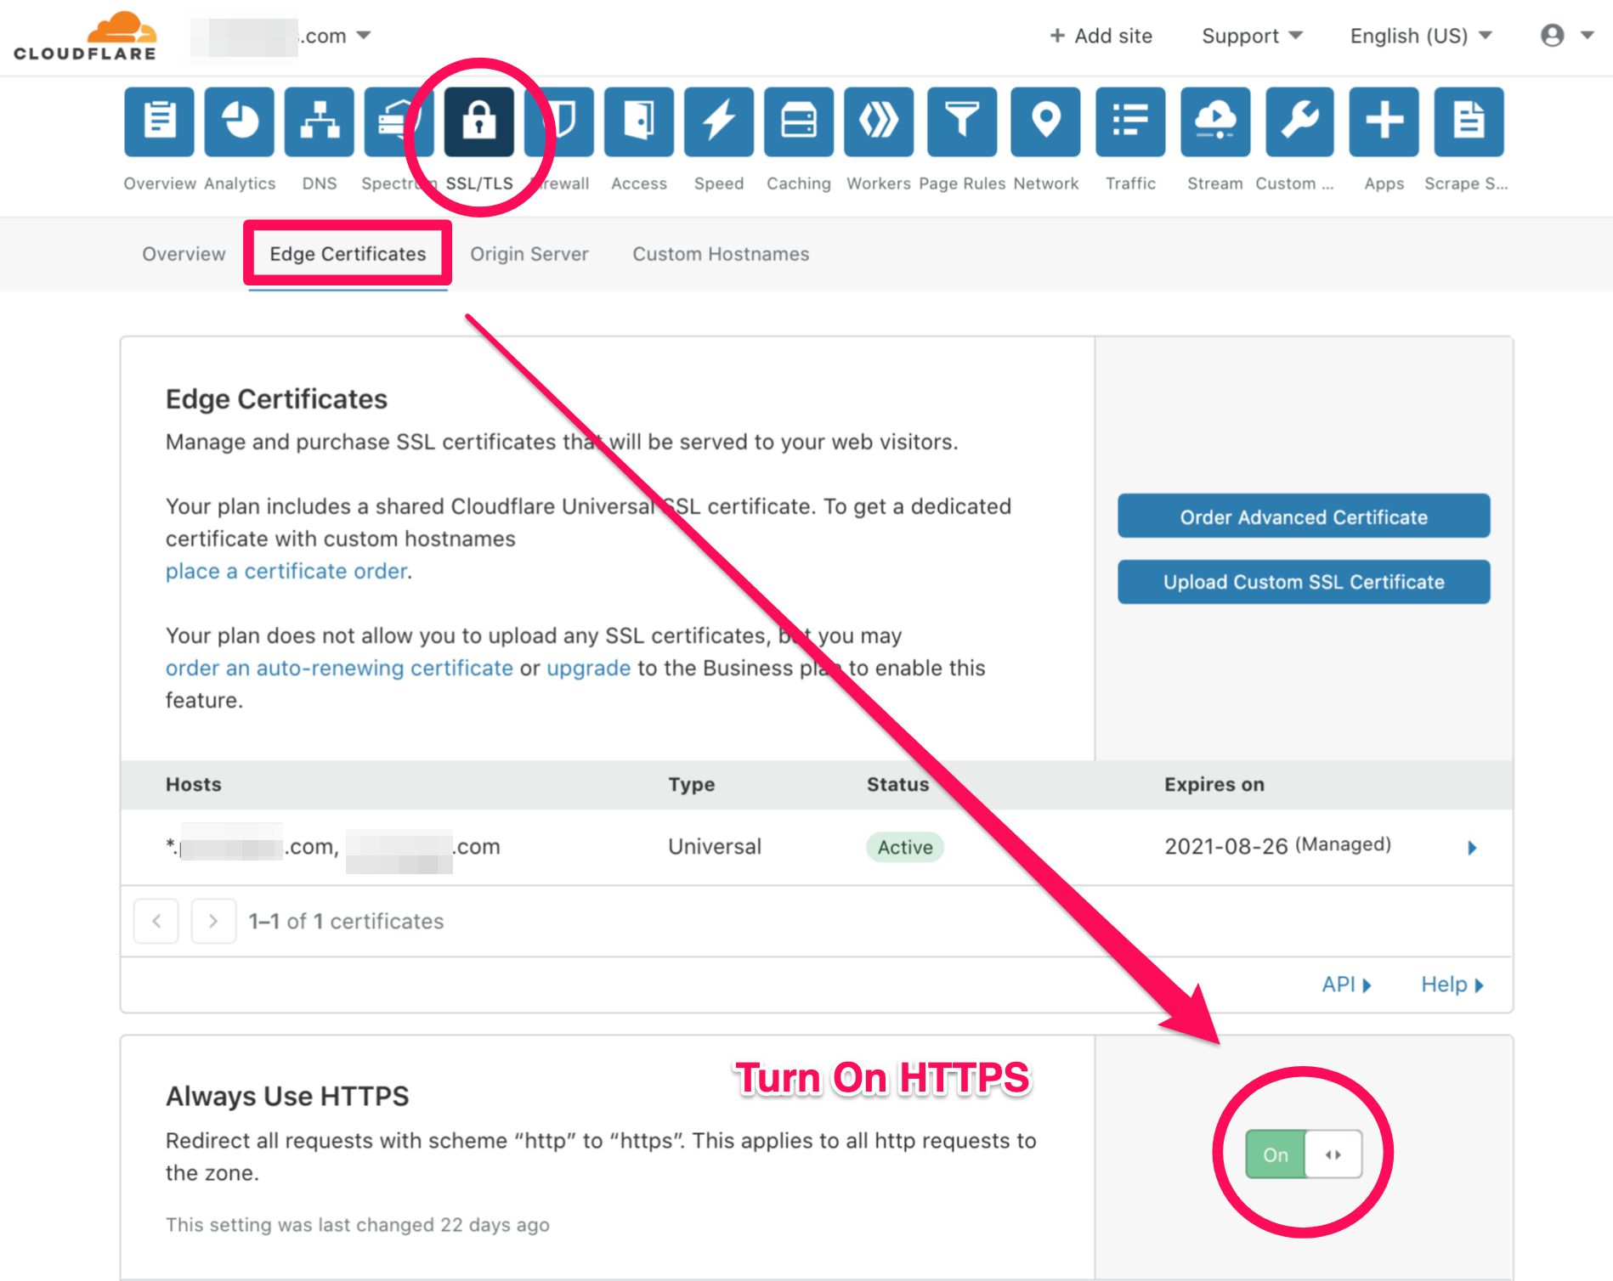Open the user account avatar menu
This screenshot has width=1613, height=1281.
tap(1567, 36)
